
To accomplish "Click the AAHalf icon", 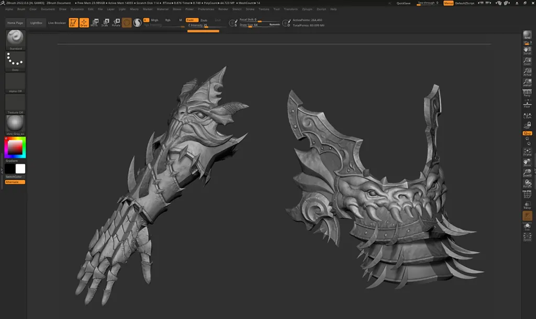I will click(x=527, y=82).
